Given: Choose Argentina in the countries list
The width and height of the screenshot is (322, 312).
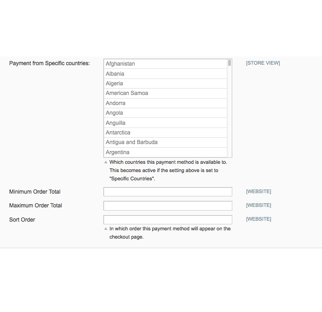Looking at the screenshot, I should [118, 152].
